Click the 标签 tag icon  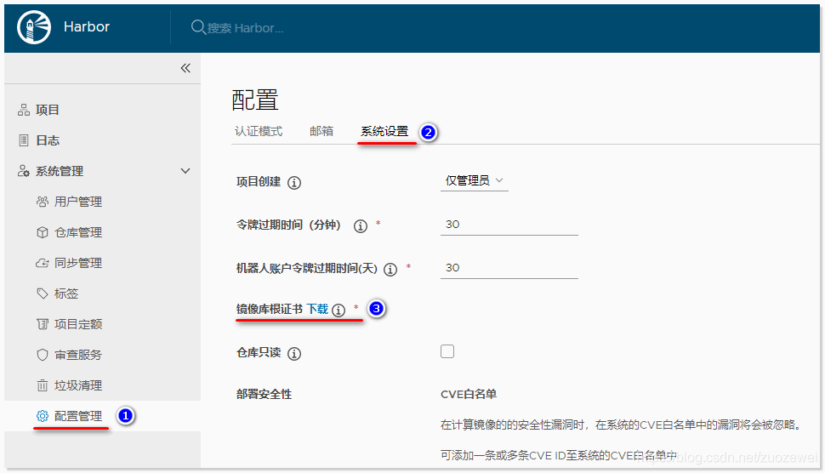point(43,293)
